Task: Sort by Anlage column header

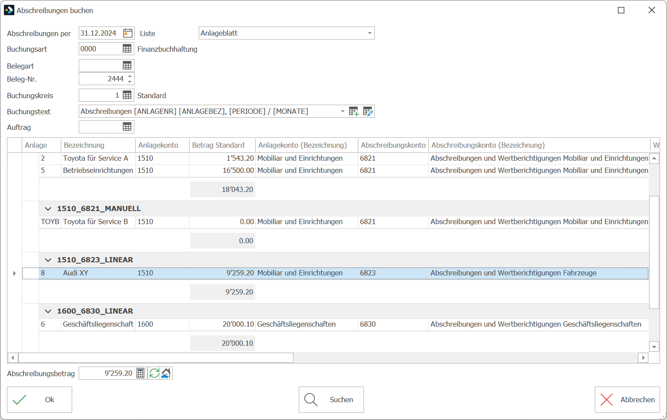Action: [x=41, y=145]
